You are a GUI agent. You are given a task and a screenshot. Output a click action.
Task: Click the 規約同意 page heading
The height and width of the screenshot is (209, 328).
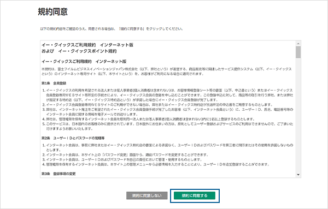pos(52,11)
